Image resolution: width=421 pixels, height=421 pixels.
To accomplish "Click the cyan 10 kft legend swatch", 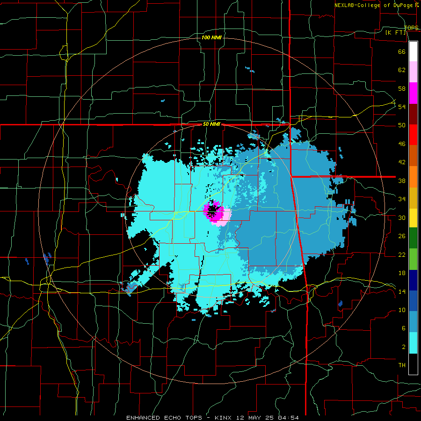I will (413, 343).
